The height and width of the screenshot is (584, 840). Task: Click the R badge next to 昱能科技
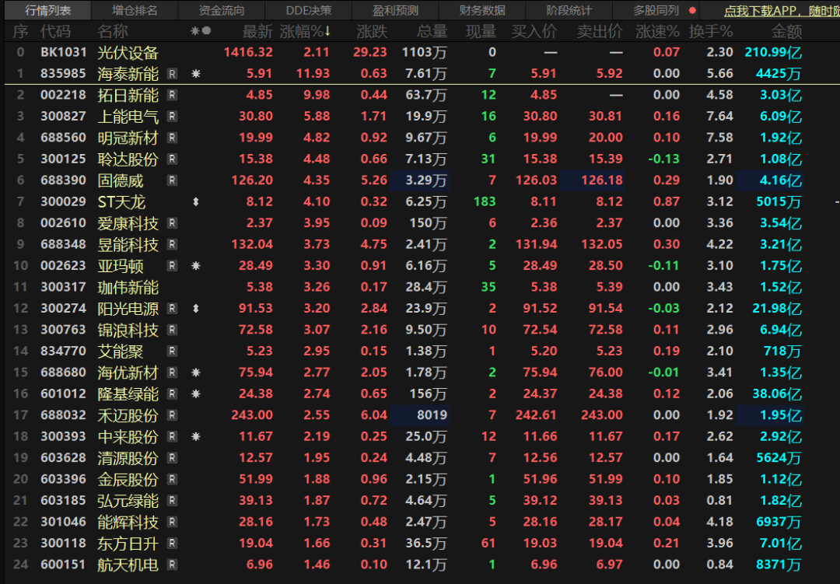(x=172, y=245)
